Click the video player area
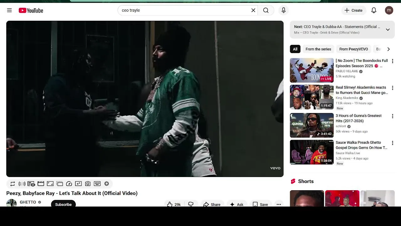The height and width of the screenshot is (226, 401). point(145,99)
